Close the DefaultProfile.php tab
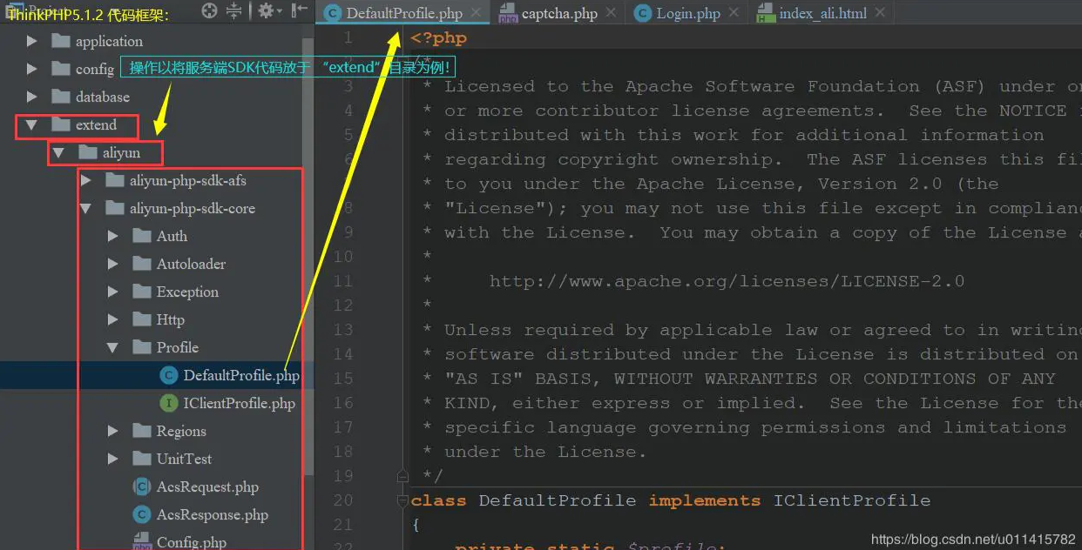The width and height of the screenshot is (1082, 550). pos(476,13)
